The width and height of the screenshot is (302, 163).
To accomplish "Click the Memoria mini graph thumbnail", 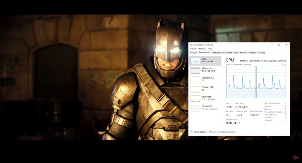I will click(195, 70).
